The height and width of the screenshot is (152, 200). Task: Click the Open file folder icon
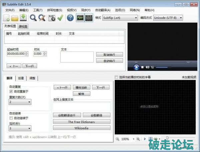tap(15, 18)
